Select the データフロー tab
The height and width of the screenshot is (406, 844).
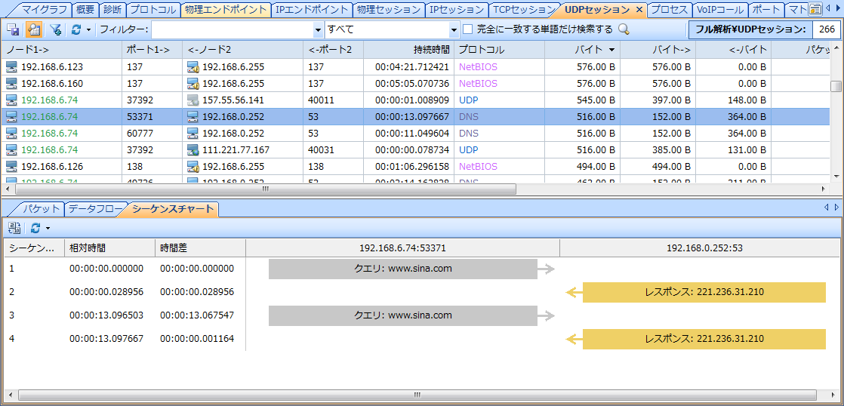click(x=94, y=209)
